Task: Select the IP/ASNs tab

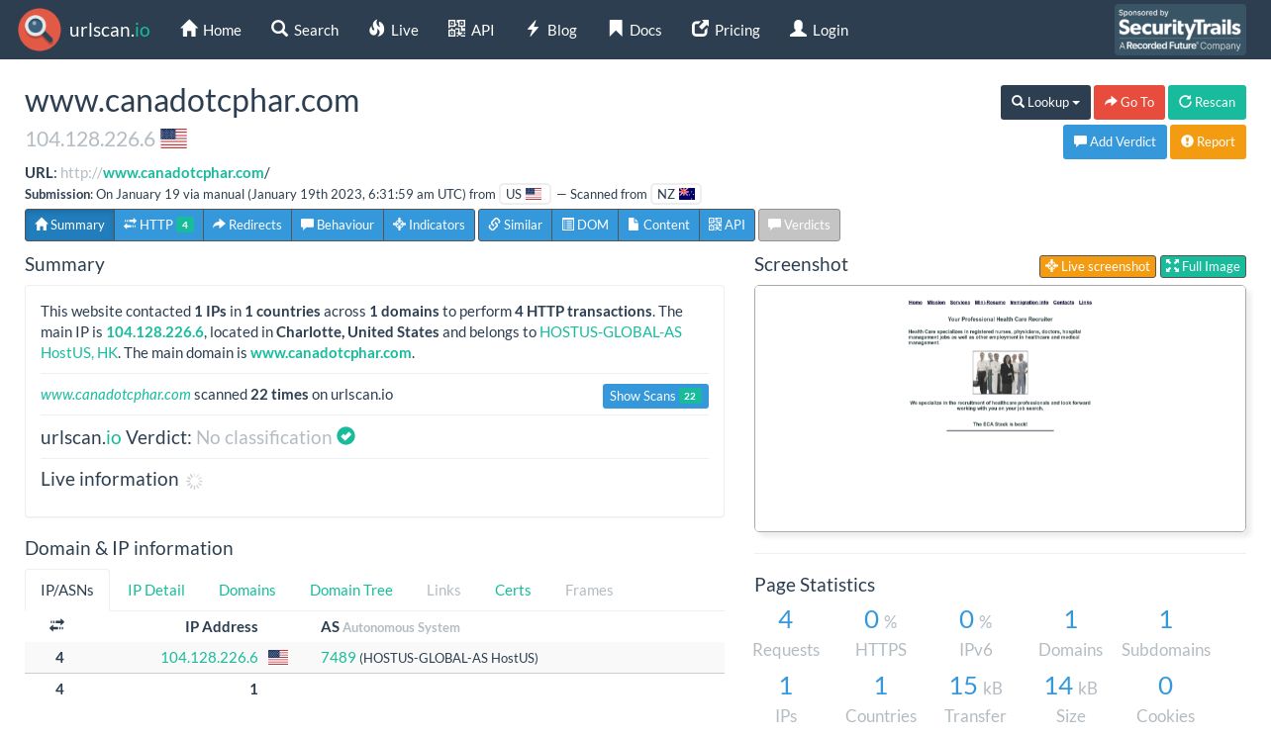Action: coord(67,590)
